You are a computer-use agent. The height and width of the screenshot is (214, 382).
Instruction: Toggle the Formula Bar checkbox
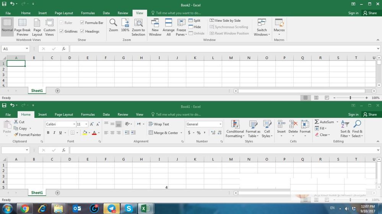(x=82, y=23)
